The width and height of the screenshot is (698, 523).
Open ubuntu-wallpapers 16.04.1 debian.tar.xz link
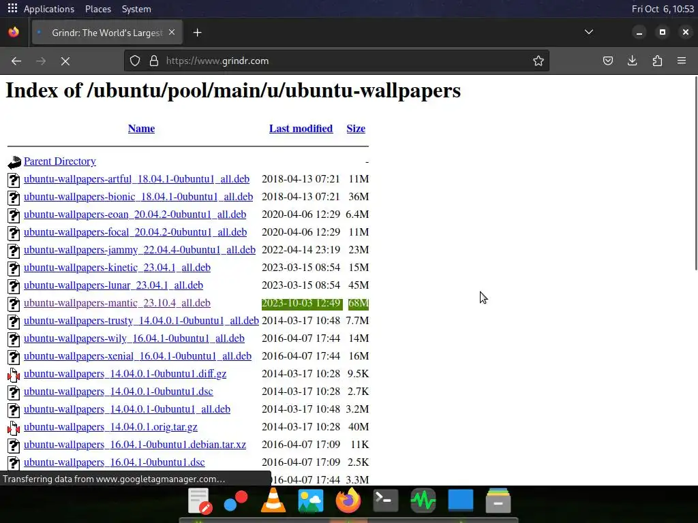135,445
